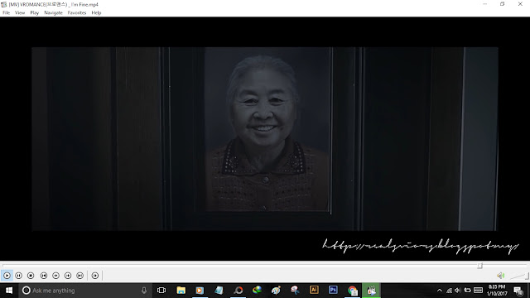Open Task View on the taskbar
Viewport: 530px width, 298px height.
tap(161, 291)
